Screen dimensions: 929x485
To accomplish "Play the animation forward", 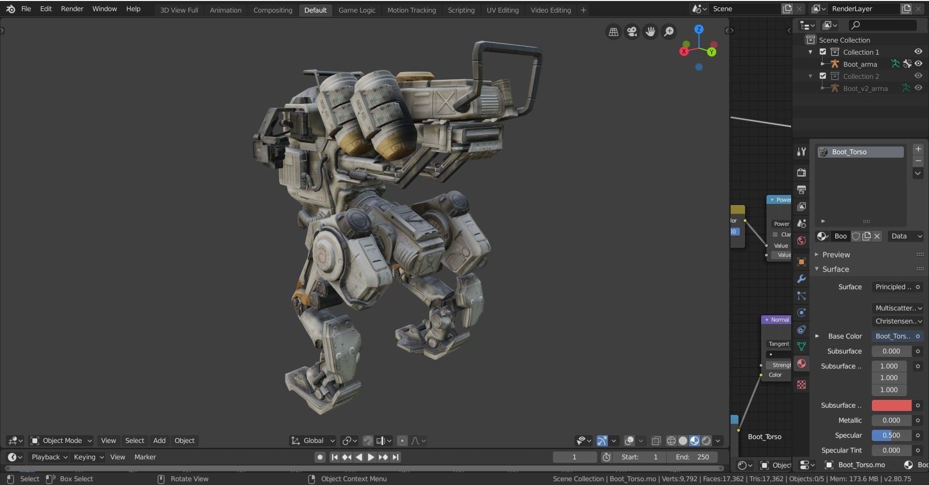I will [371, 457].
